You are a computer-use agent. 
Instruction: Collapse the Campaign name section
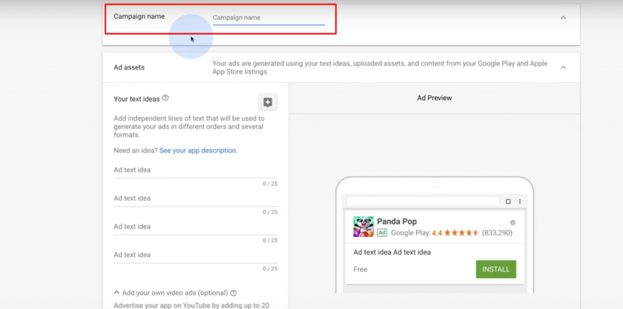coord(563,18)
